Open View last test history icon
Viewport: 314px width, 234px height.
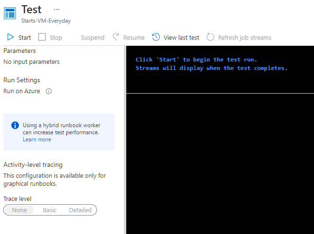[x=156, y=37]
